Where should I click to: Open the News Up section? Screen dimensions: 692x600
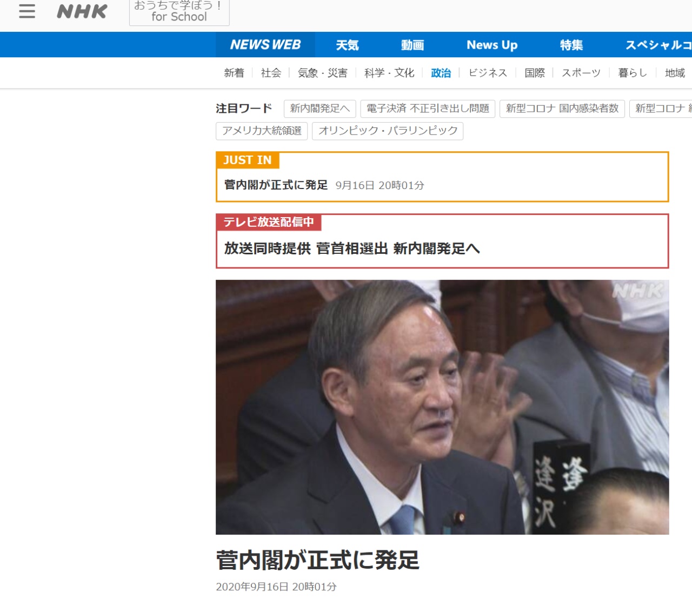pos(491,45)
